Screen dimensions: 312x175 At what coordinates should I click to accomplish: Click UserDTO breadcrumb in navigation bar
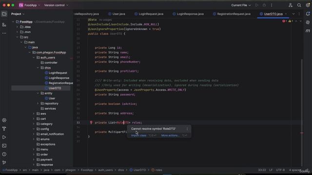(137, 170)
